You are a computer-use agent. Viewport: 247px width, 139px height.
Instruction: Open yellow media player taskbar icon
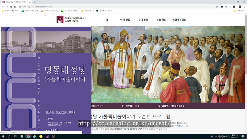click(x=41, y=137)
